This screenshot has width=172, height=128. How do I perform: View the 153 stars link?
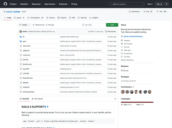point(127,50)
